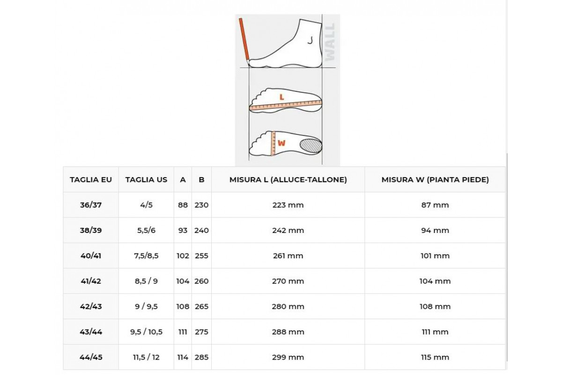Image resolution: width=562 pixels, height=375 pixels.
Task: Select the 36/37 EU size row
Action: click(284, 205)
